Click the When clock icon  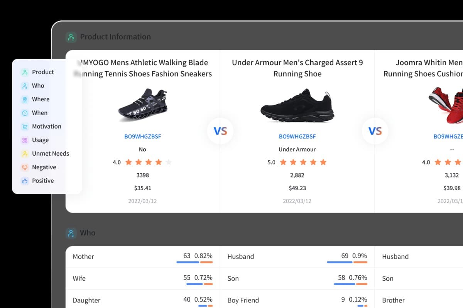[25, 113]
